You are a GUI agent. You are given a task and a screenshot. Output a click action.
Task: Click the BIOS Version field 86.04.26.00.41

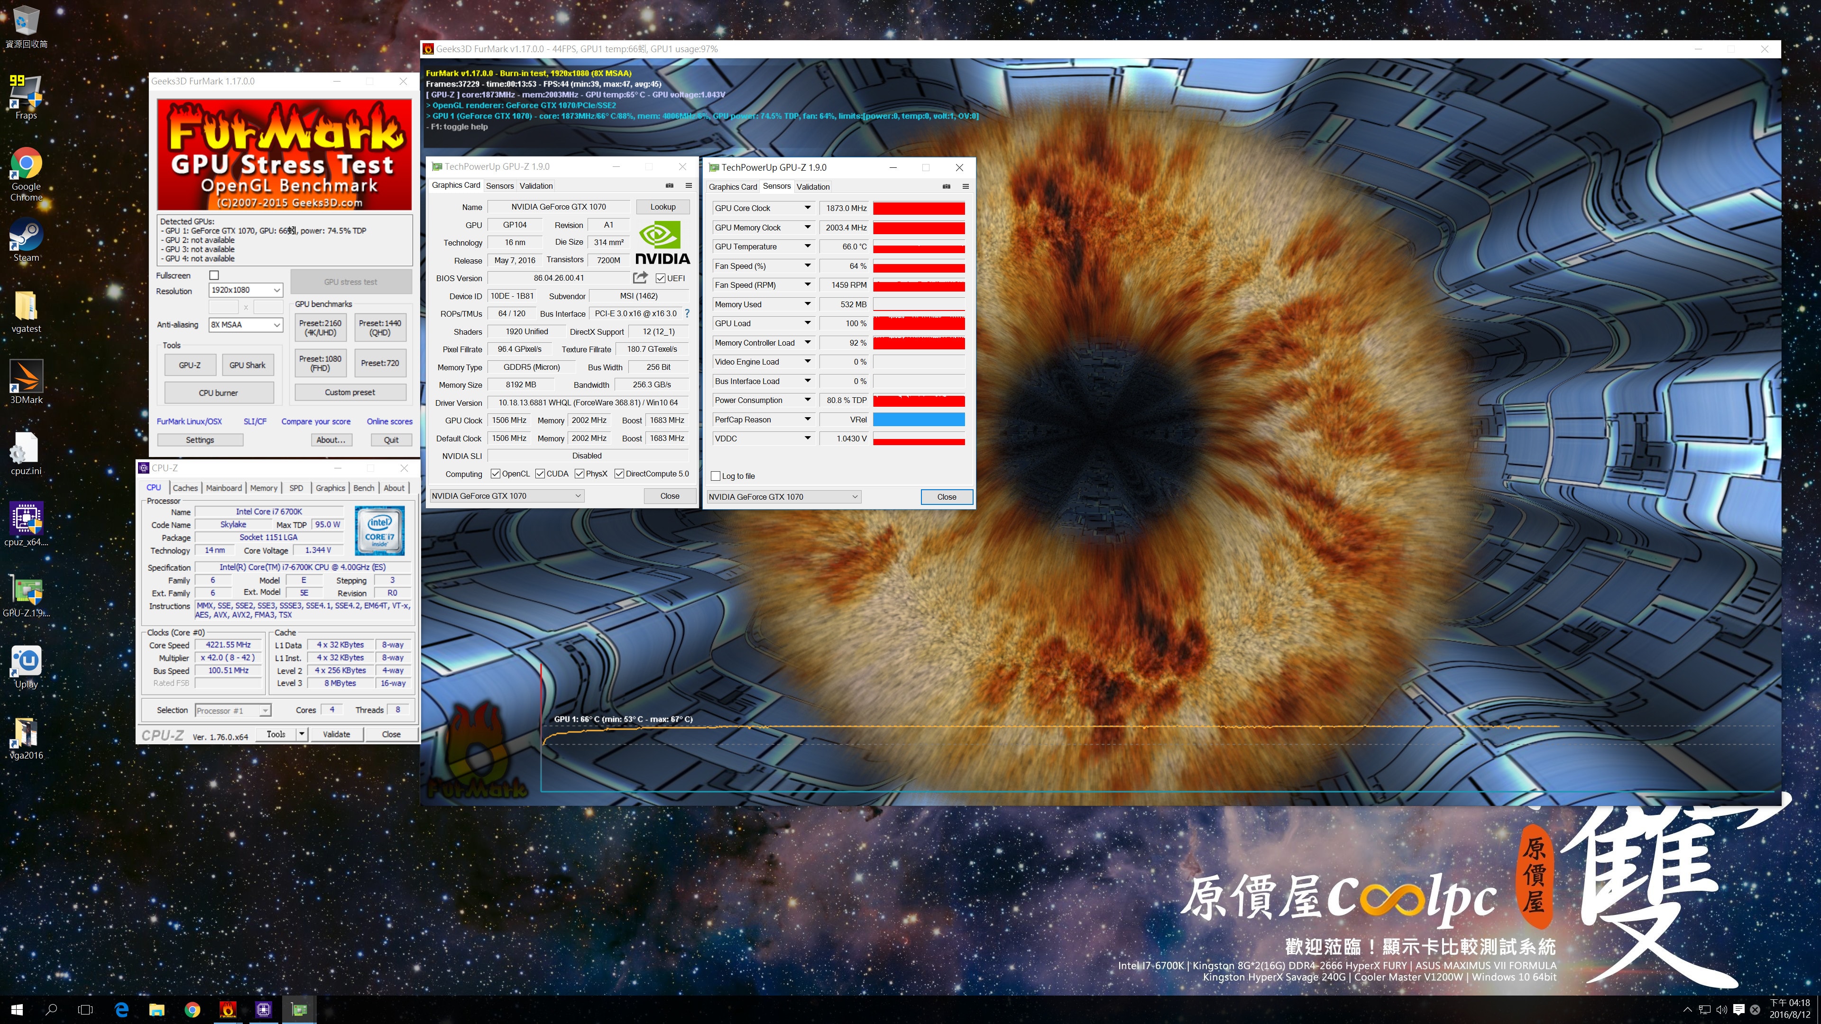[x=559, y=278]
